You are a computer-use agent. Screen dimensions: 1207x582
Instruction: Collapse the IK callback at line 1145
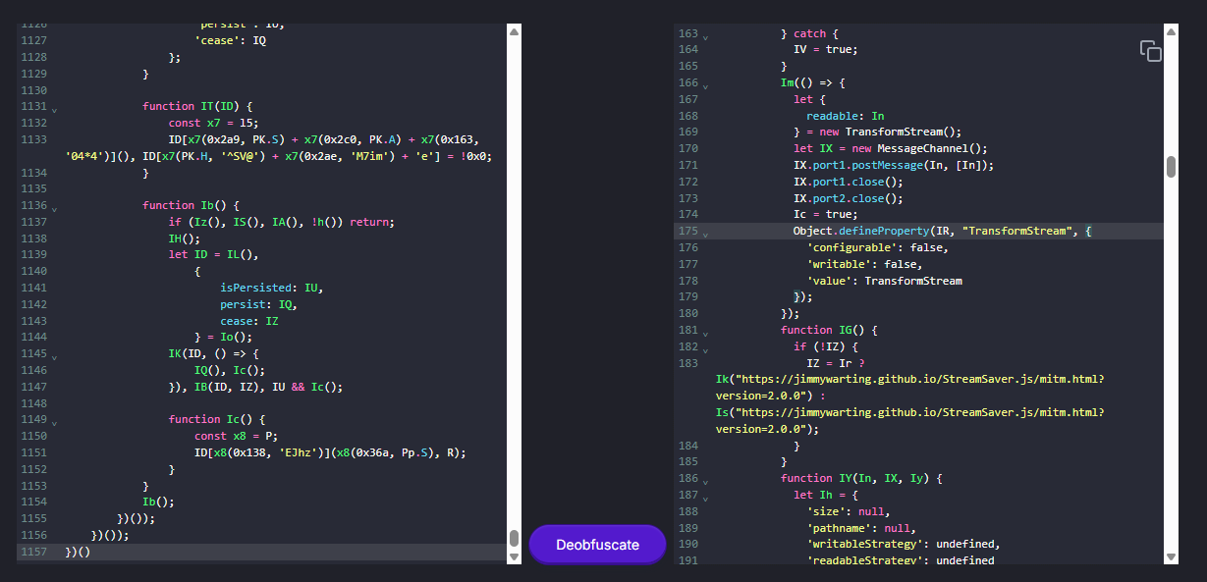tap(54, 355)
